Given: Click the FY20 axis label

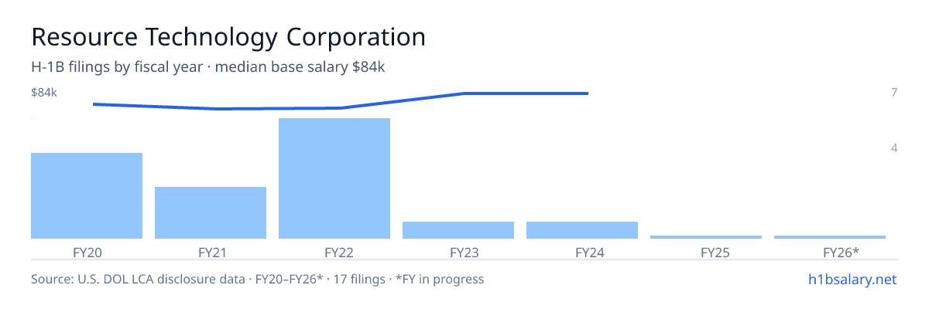Looking at the screenshot, I should [x=87, y=252].
